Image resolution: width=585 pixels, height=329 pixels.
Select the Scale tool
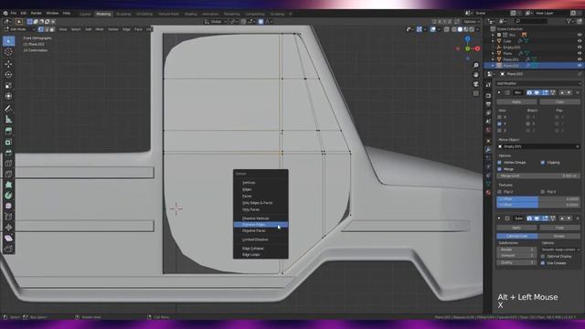[x=8, y=85]
